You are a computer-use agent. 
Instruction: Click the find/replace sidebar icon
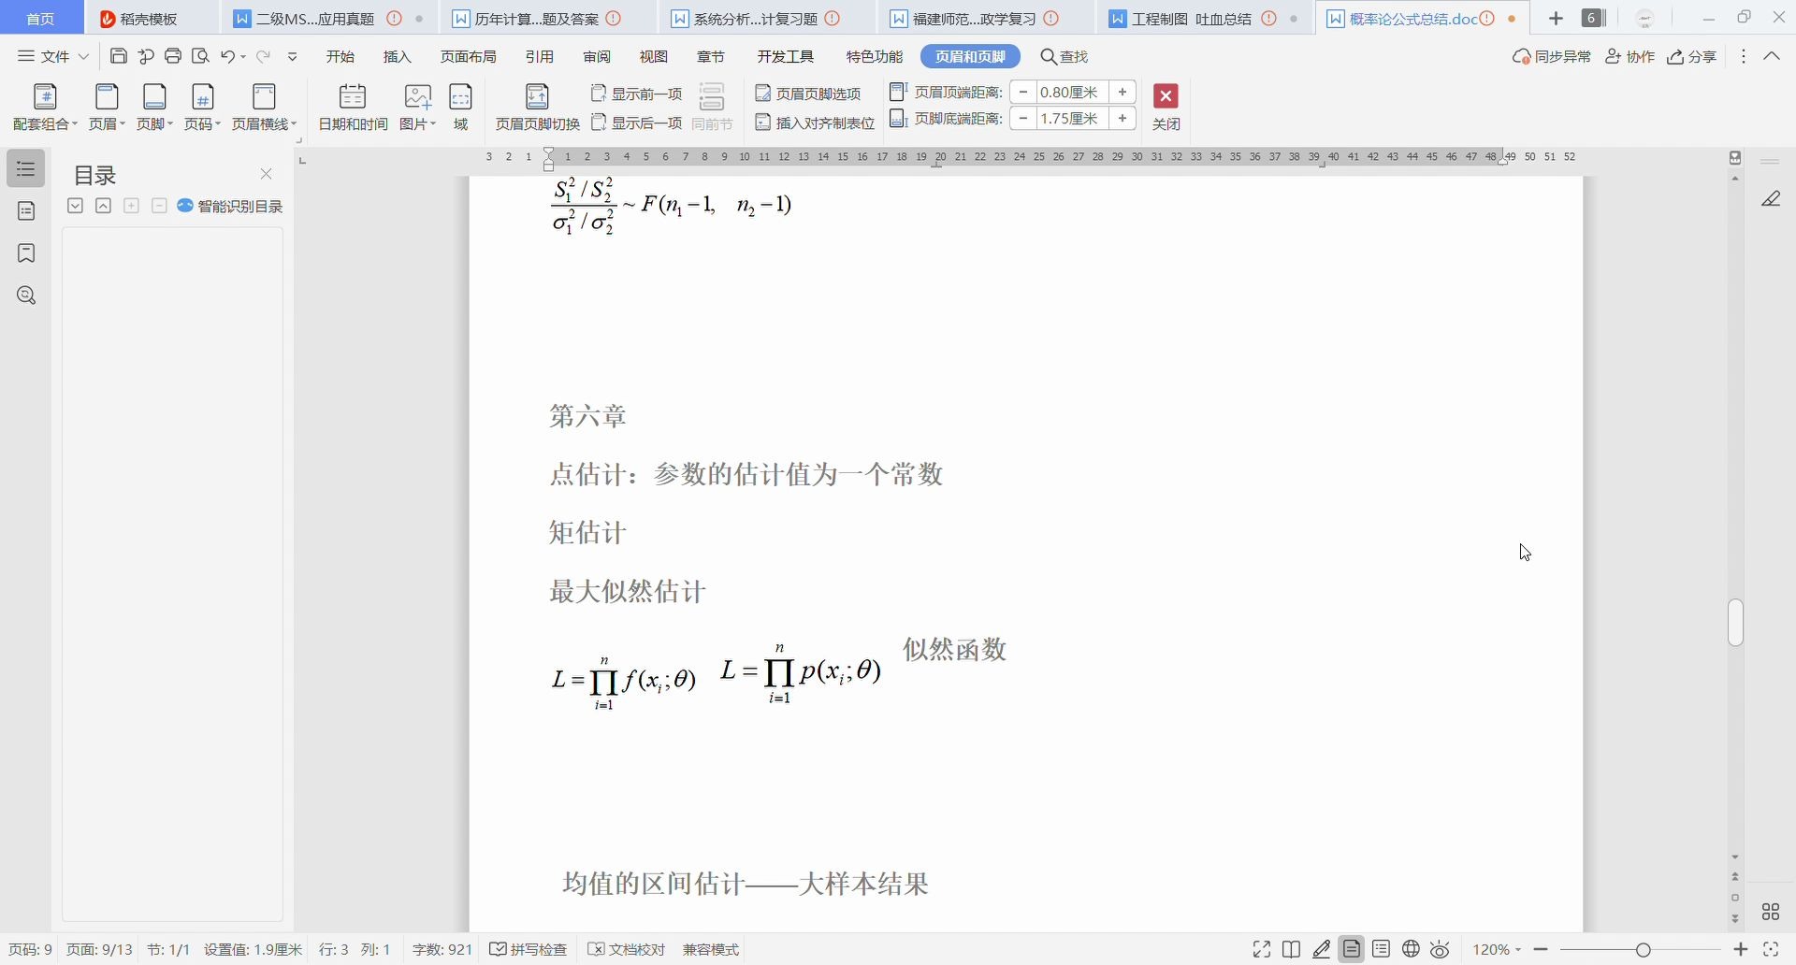(x=26, y=295)
